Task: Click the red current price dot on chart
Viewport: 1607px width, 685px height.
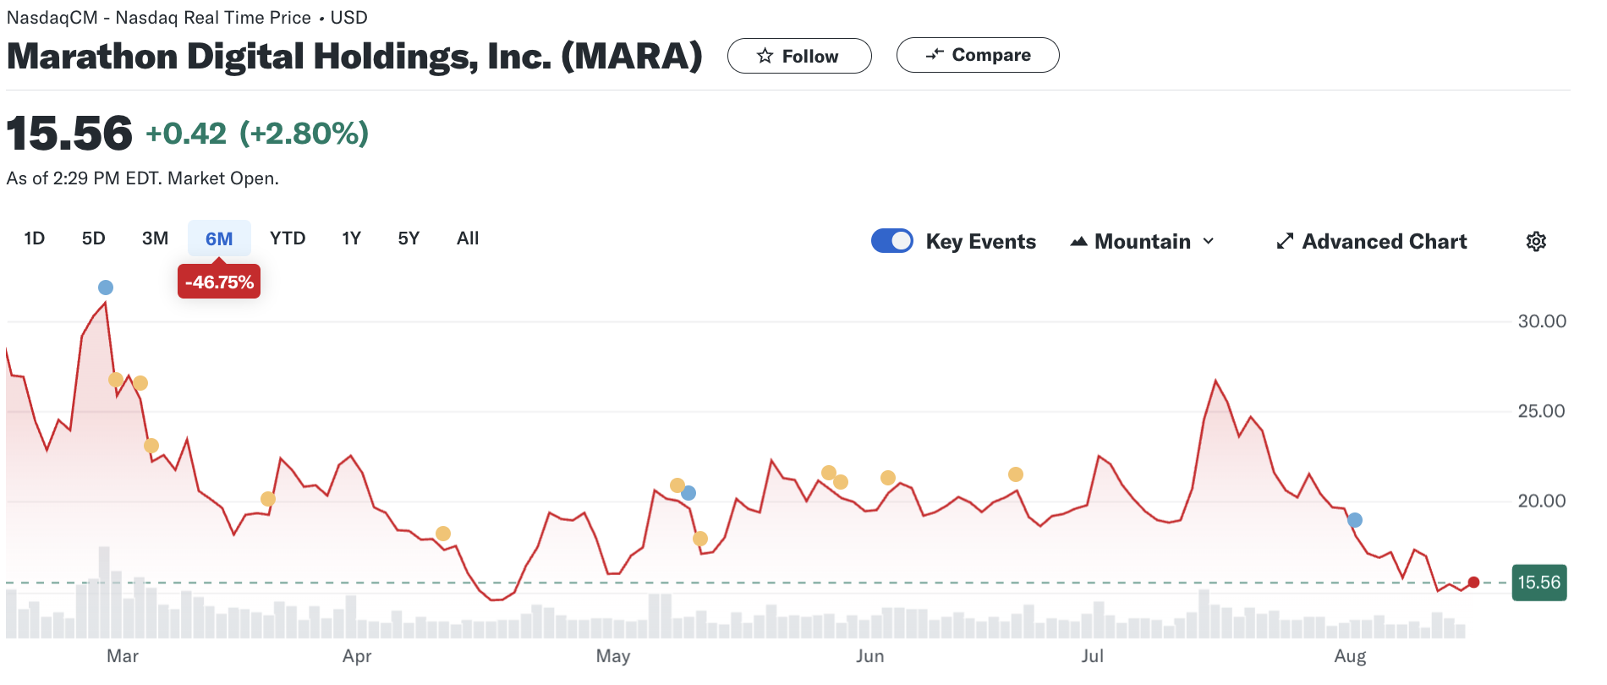Action: (x=1473, y=582)
